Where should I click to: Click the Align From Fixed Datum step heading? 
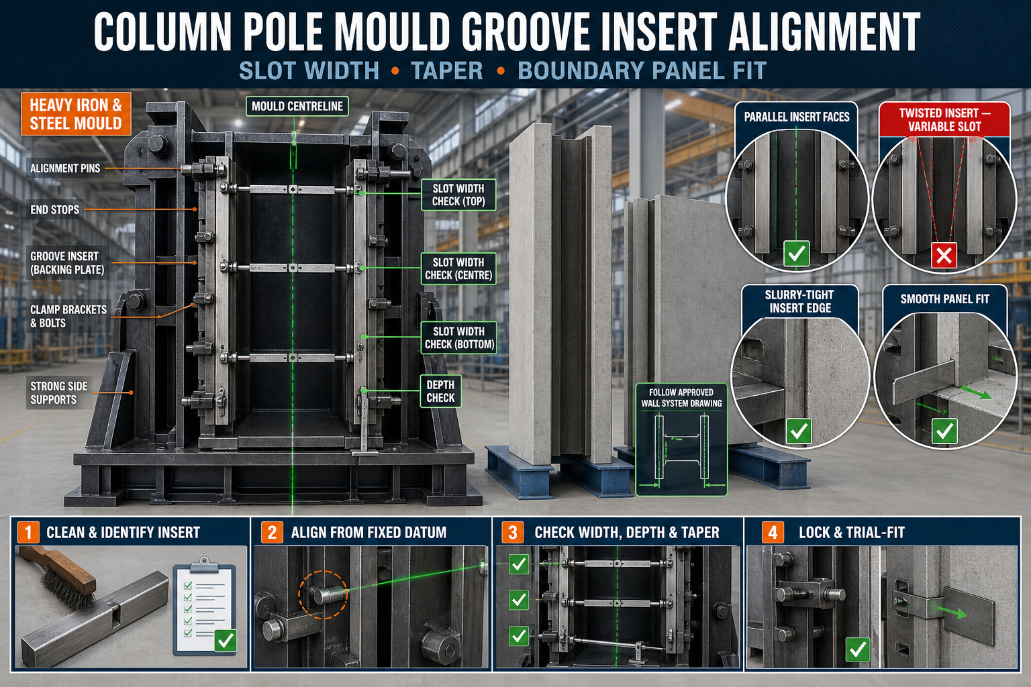pyautogui.click(x=369, y=533)
